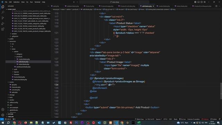Open the Extensions view

tap(3, 29)
